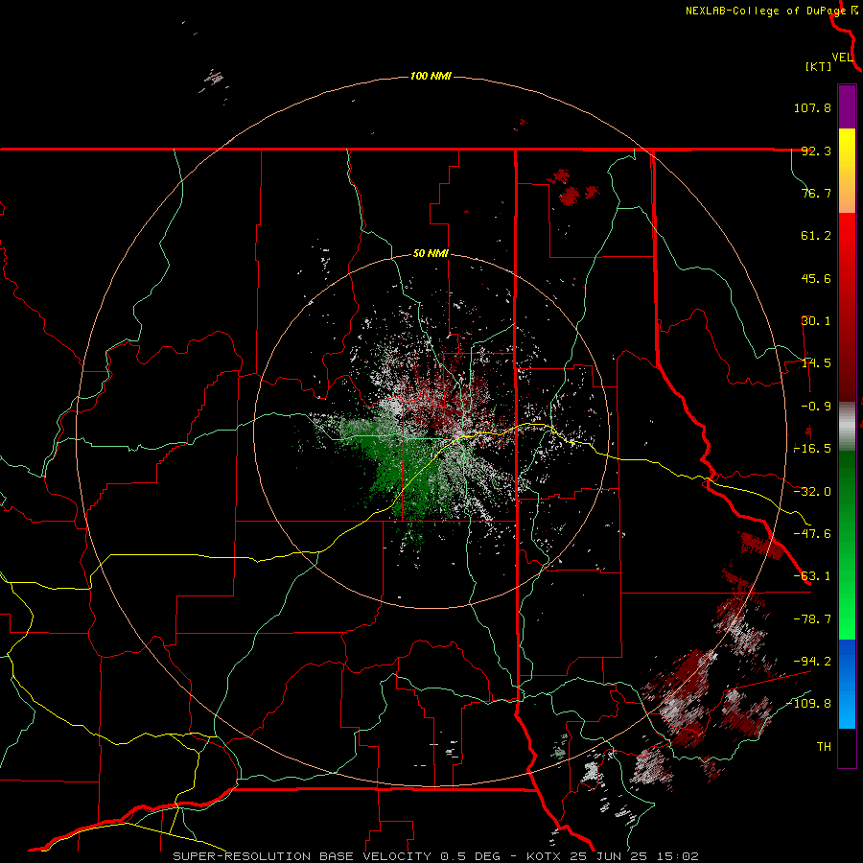This screenshot has width=863, height=863.
Task: Select the -47.6 legend value
Action: point(812,534)
